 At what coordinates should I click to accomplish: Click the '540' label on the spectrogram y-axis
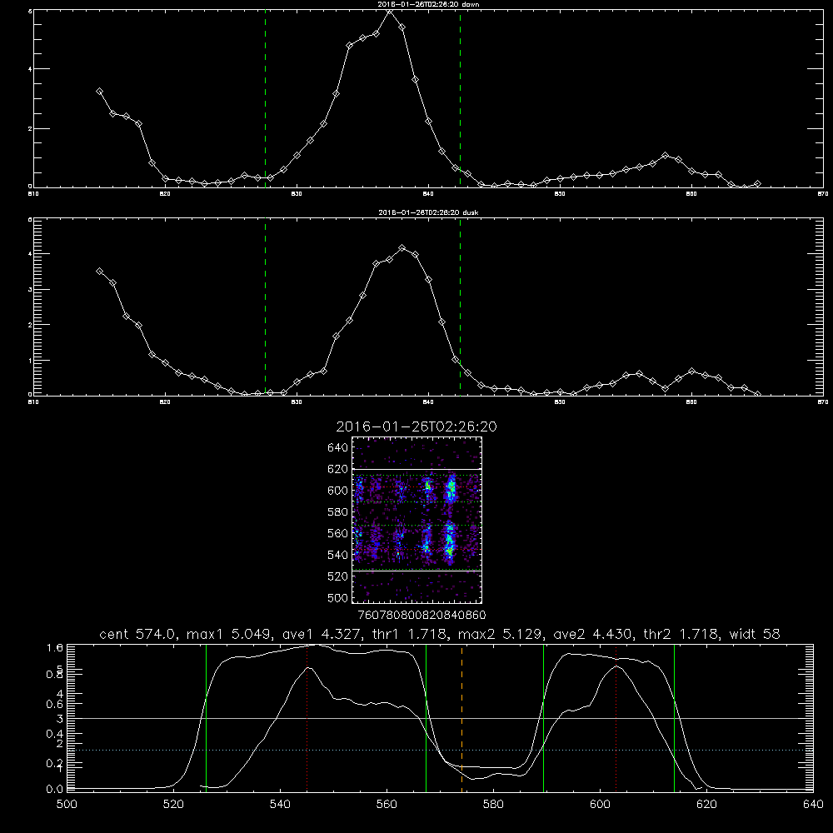pyautogui.click(x=338, y=555)
